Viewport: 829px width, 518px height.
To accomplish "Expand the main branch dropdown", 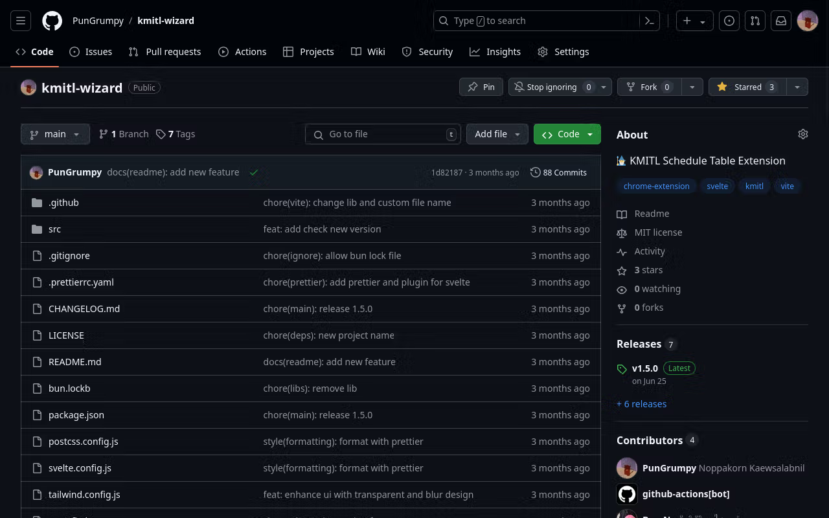I will pyautogui.click(x=55, y=134).
